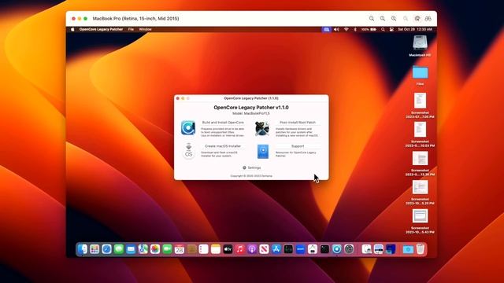504x283 pixels.
Task: Click the Screen Sharing window title MacBook Pro
Action: click(x=136, y=19)
